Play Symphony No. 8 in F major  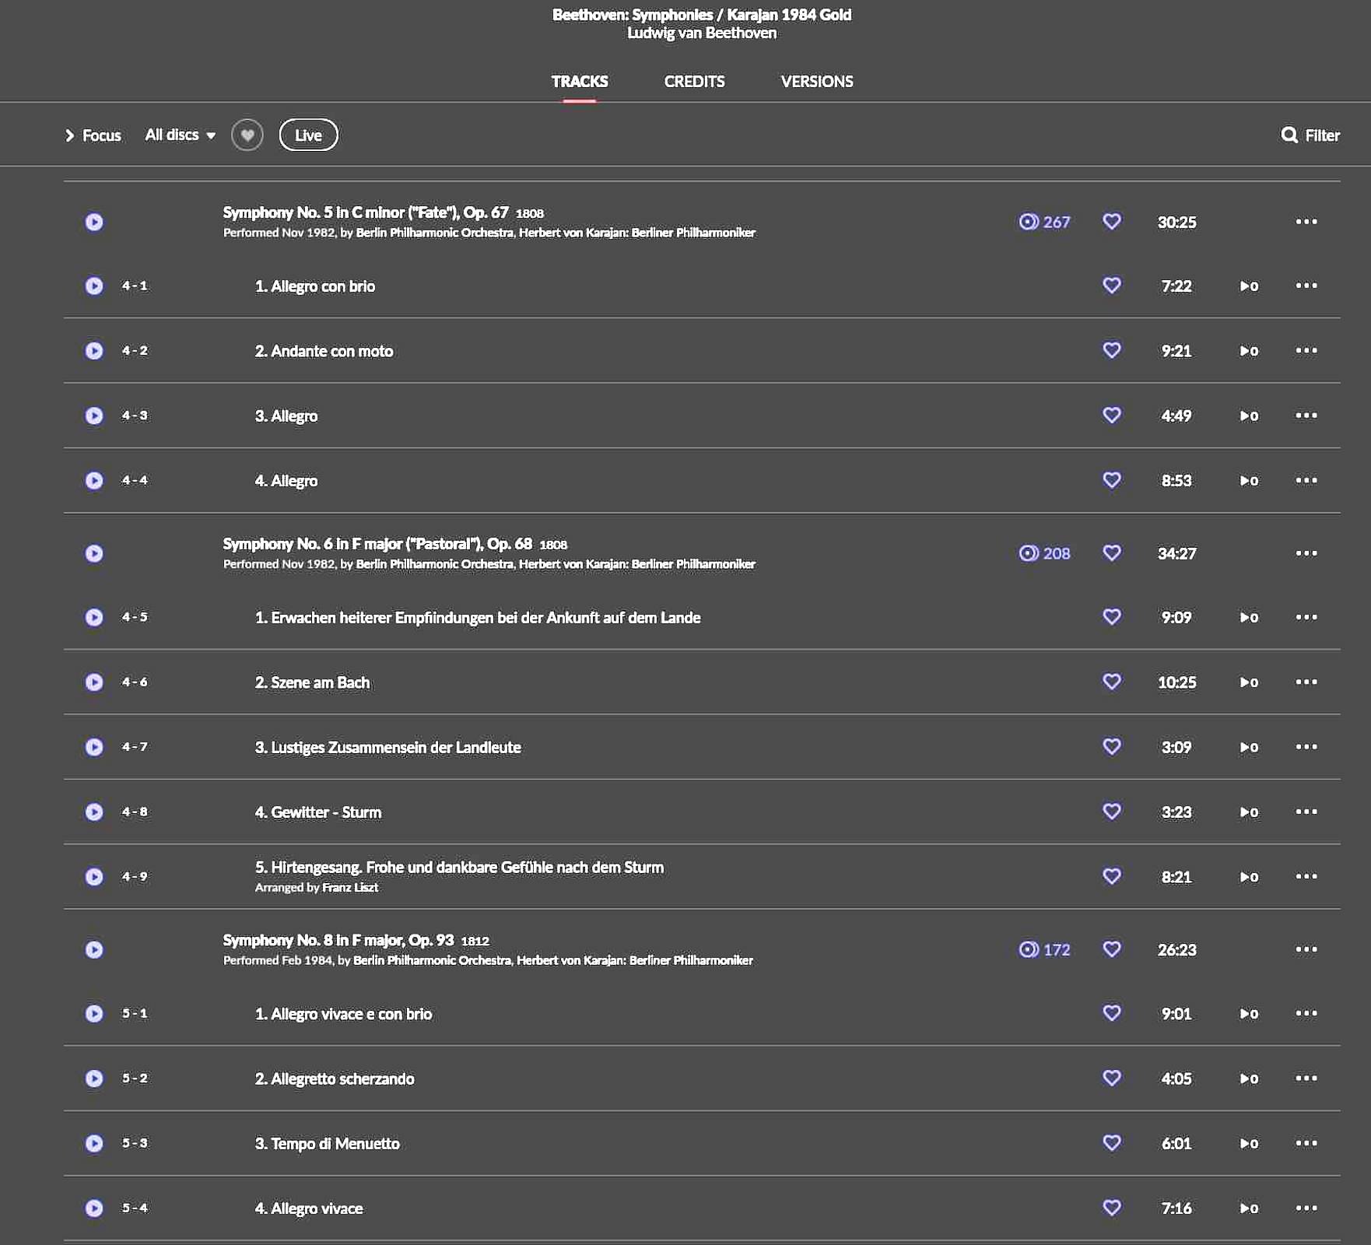coord(94,950)
